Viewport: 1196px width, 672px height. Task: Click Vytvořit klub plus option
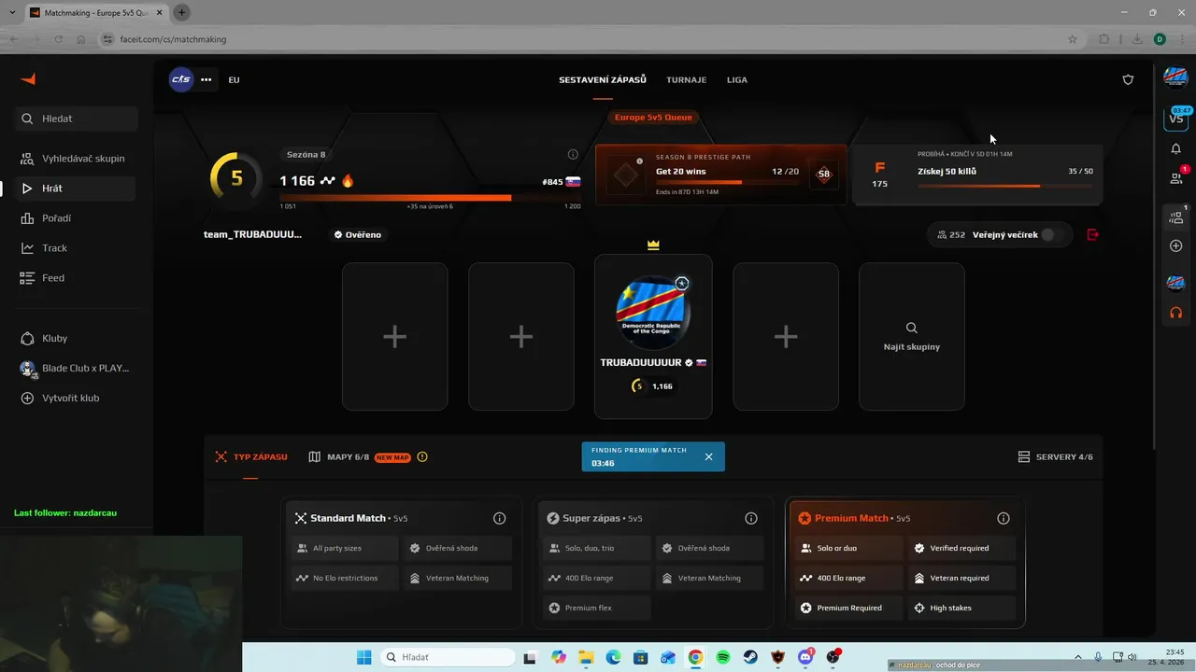[x=77, y=398]
